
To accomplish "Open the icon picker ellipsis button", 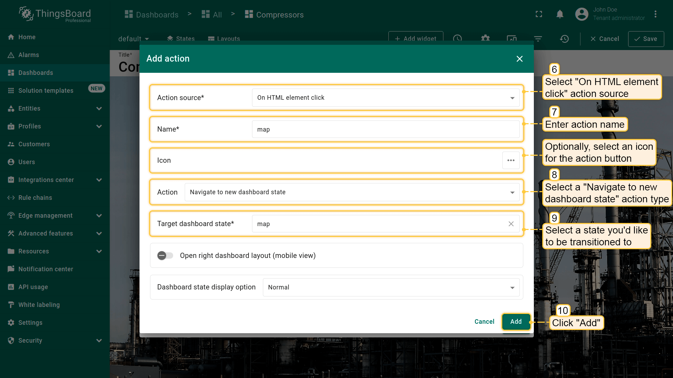I will pos(511,160).
